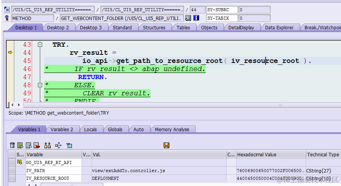Click line number 45 in the code gutter
Viewport: 341px width, 186px height.
click(27, 61)
